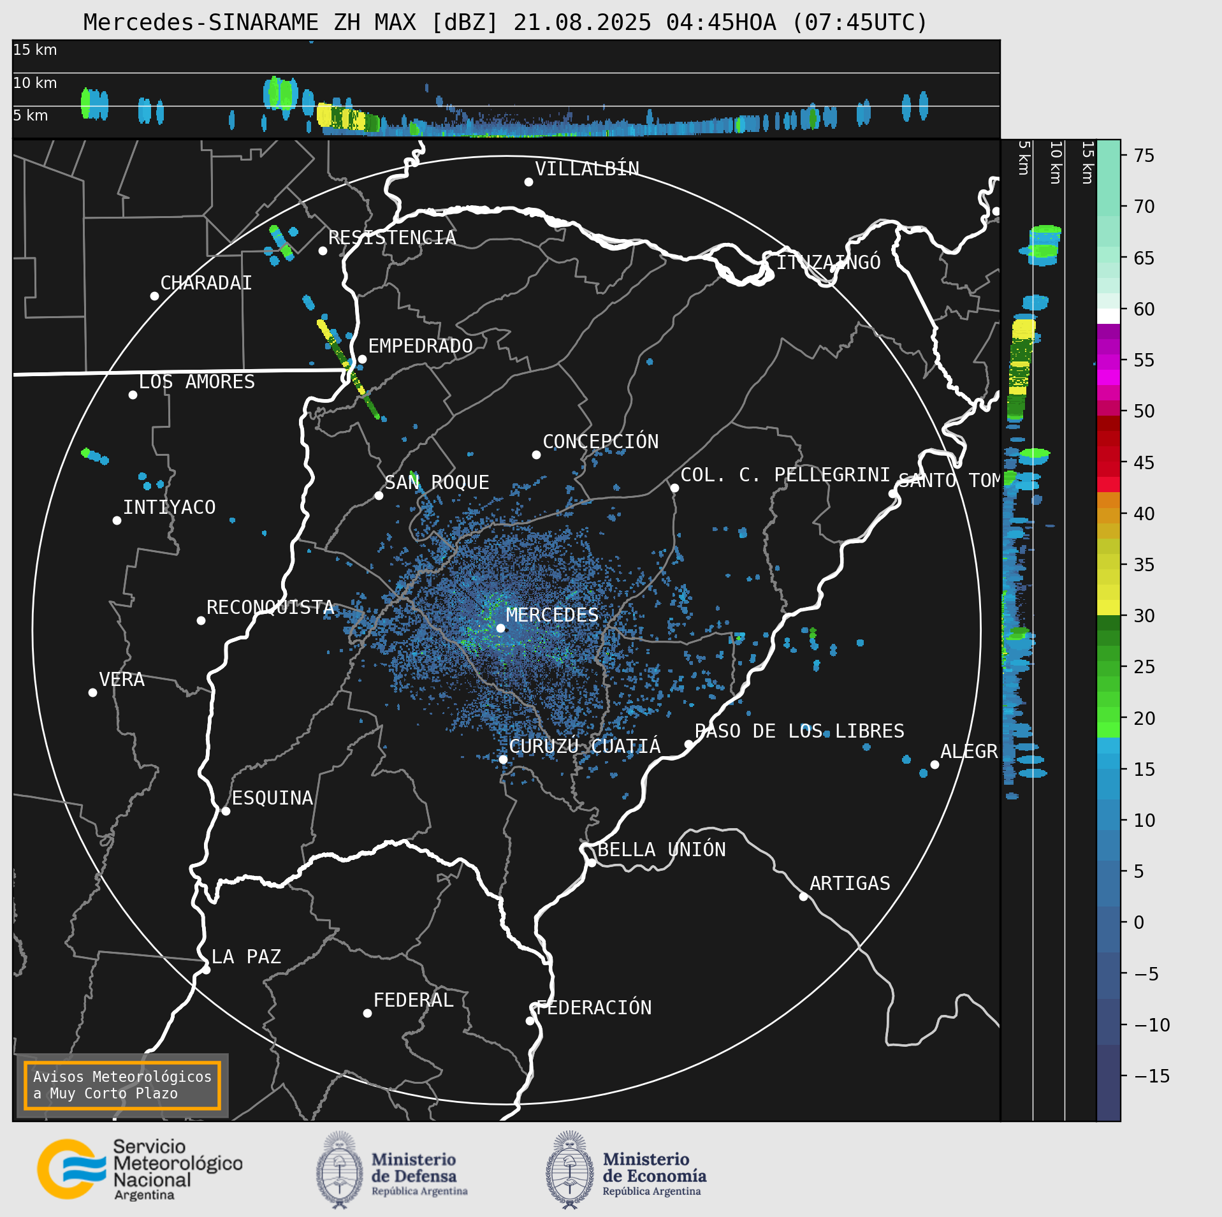Click the Federal city marker dot
1222x1217 pixels.
(367, 1013)
